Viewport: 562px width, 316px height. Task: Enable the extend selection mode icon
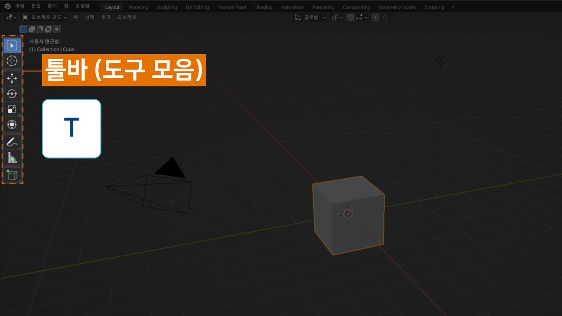(32, 29)
